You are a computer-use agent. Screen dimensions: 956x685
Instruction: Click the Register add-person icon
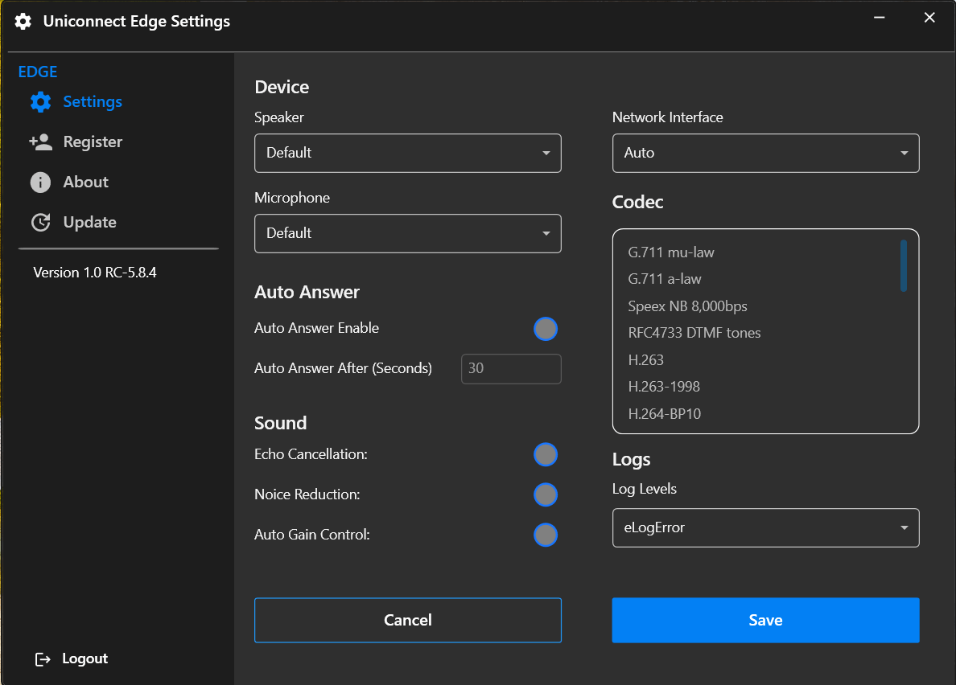[41, 142]
